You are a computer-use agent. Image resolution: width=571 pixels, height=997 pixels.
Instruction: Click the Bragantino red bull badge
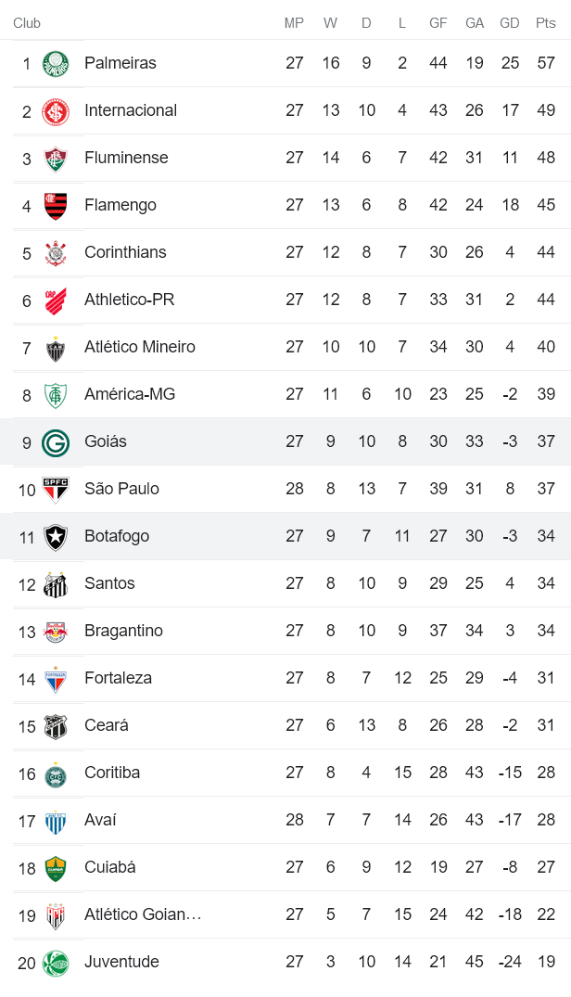point(55,631)
